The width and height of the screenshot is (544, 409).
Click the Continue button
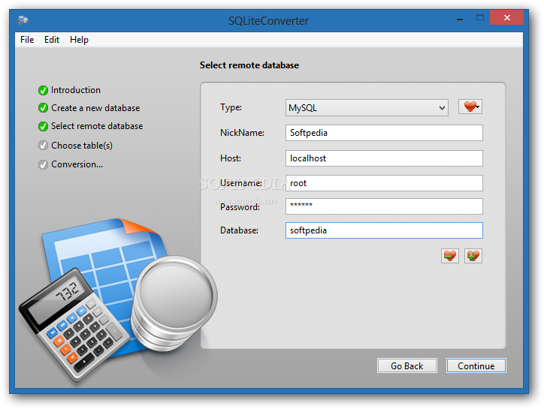pyautogui.click(x=476, y=365)
